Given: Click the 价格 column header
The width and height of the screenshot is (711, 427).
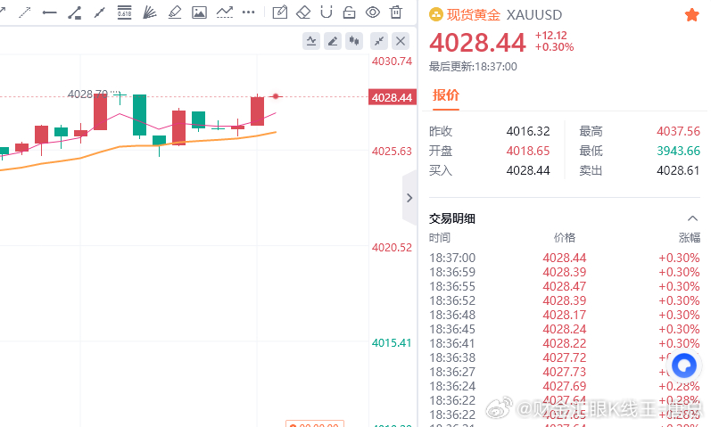Looking at the screenshot, I should [x=565, y=238].
